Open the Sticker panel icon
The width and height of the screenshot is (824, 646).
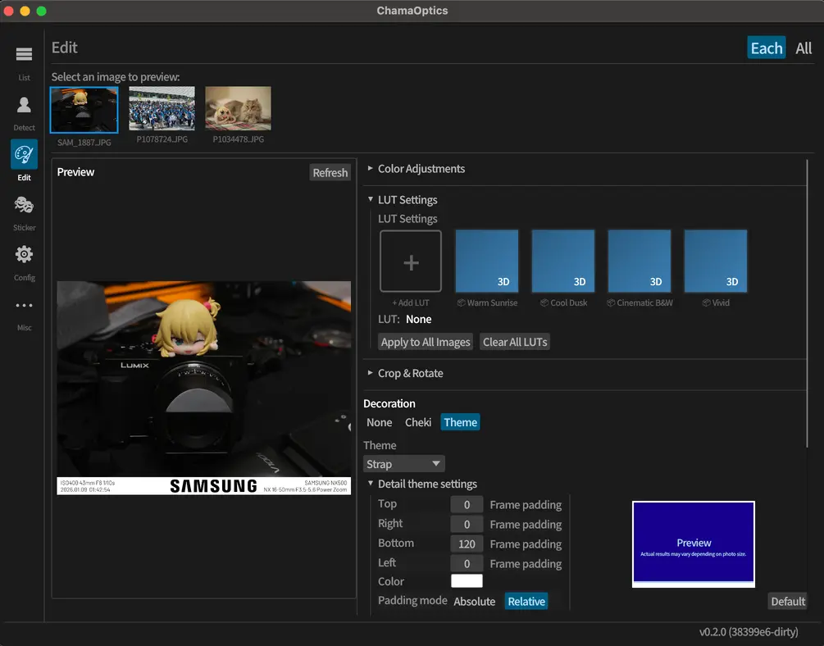pyautogui.click(x=24, y=205)
